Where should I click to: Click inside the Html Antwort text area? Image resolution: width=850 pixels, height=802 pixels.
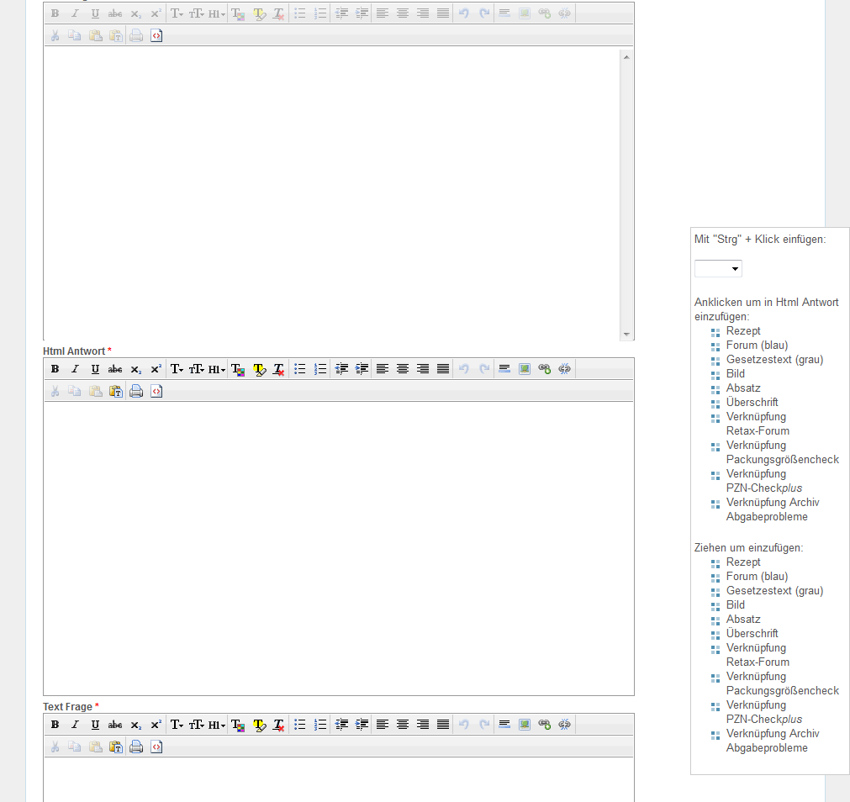[338, 546]
